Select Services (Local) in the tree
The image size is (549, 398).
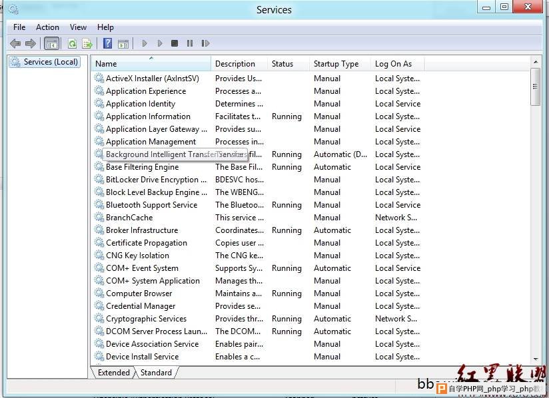[x=51, y=62]
